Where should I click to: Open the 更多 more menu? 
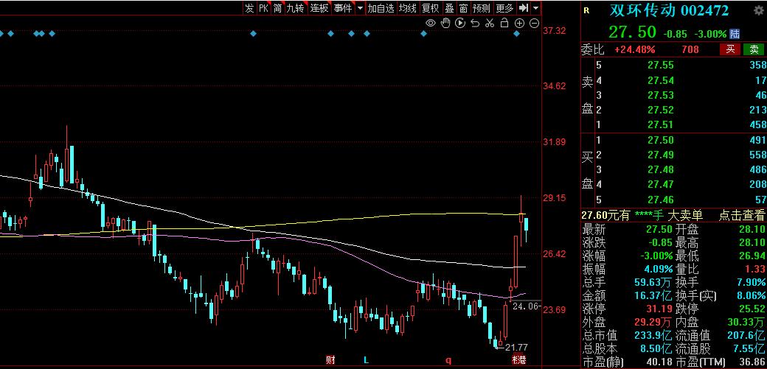pyautogui.click(x=504, y=8)
